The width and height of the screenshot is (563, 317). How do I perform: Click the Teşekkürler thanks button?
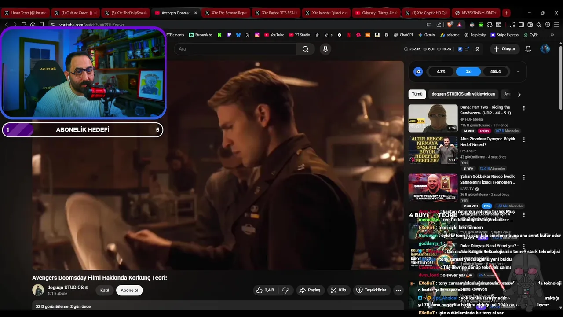371,290
